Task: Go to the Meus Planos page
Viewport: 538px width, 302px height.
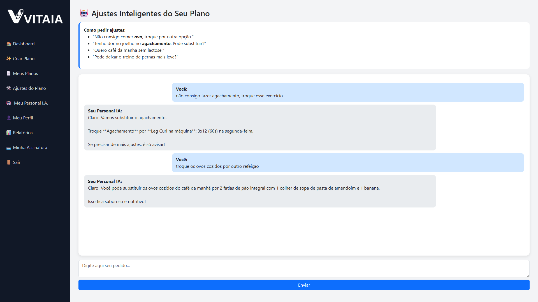Action: pyautogui.click(x=25, y=73)
